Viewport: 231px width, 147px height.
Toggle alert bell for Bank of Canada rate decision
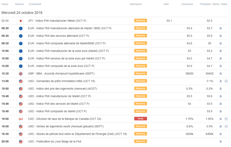coord(221,119)
